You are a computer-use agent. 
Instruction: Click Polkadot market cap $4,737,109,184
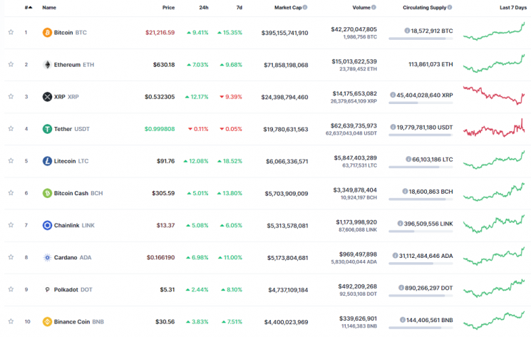tap(288, 290)
